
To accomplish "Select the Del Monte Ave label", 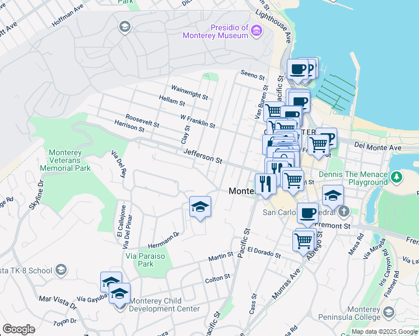I will [378, 146].
